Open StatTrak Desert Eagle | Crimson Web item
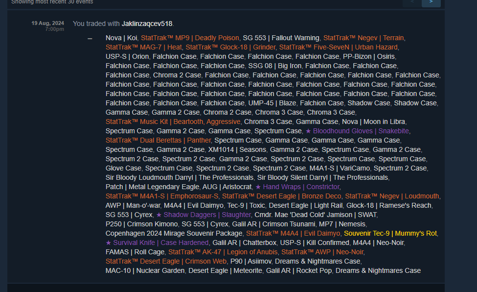The height and width of the screenshot is (292, 477). click(166, 261)
